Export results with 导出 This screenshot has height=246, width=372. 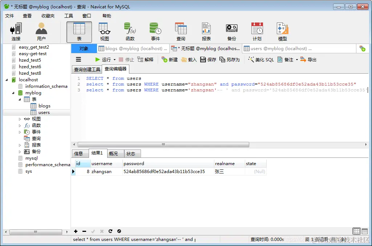[308, 60]
